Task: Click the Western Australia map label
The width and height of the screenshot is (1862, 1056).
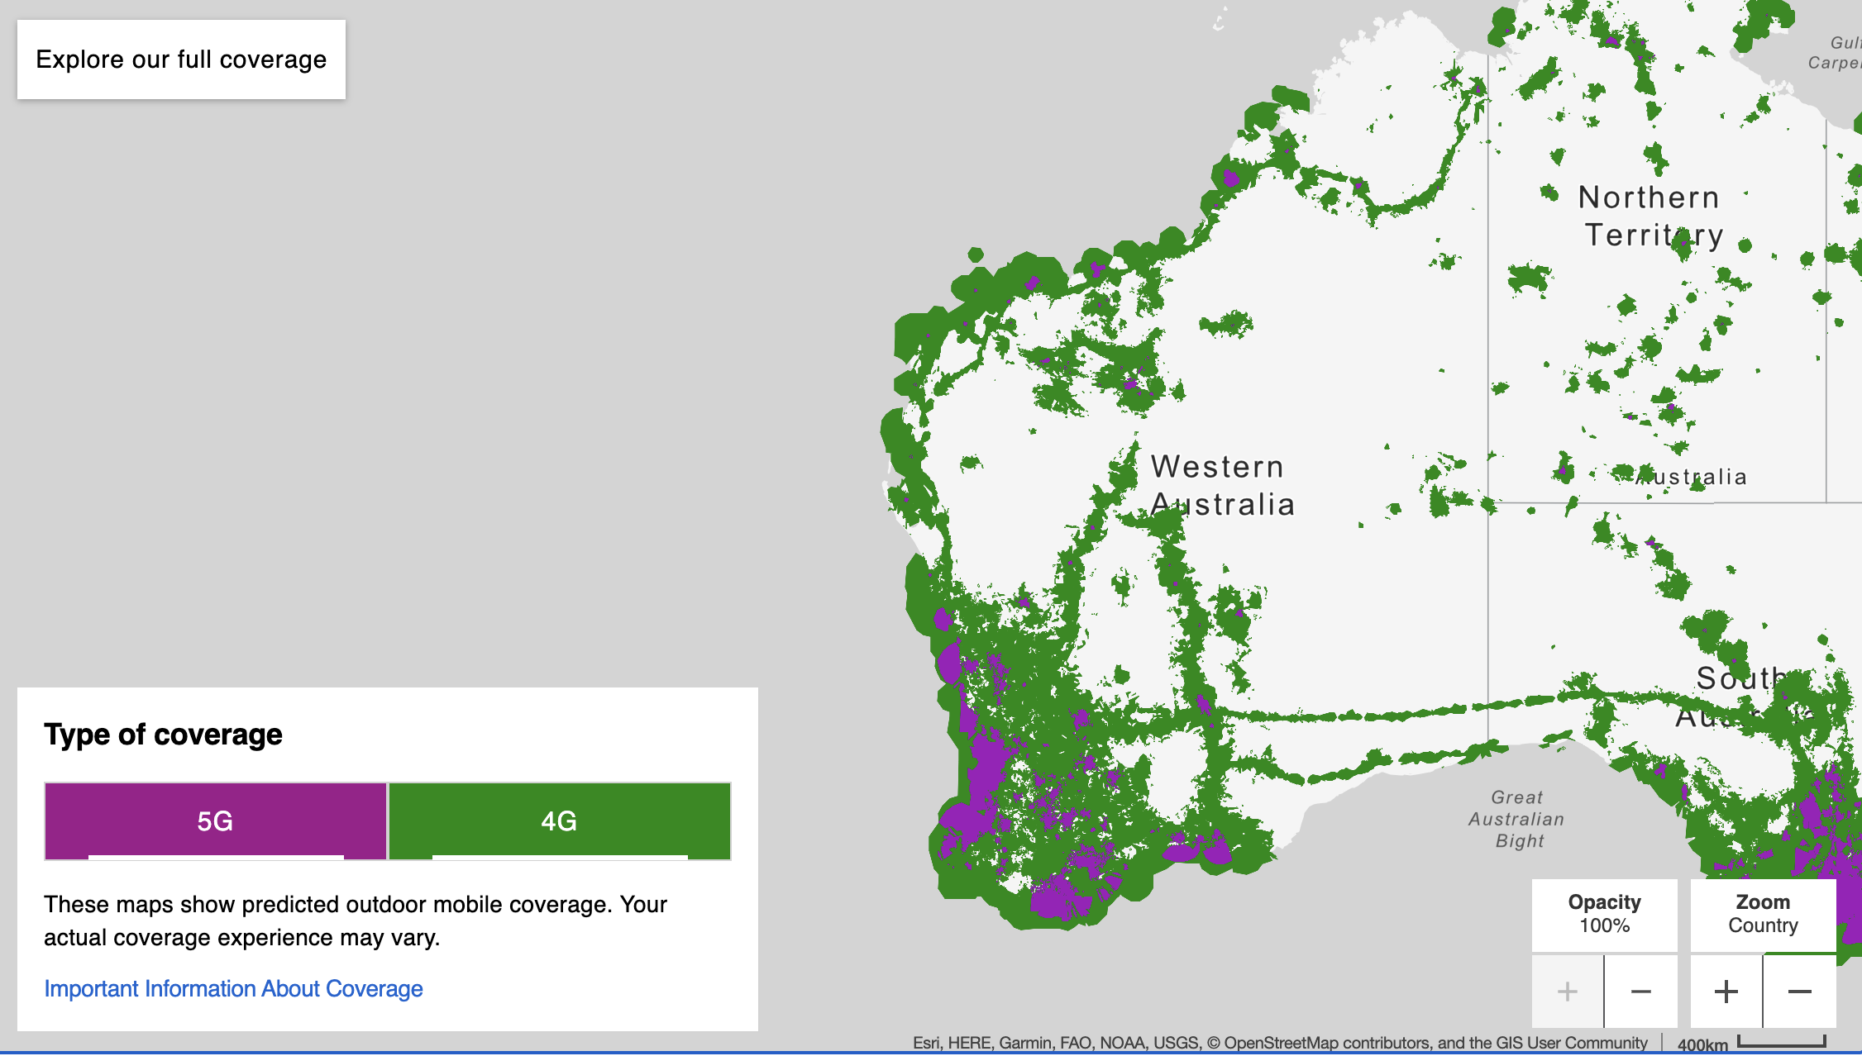Action: point(1222,485)
